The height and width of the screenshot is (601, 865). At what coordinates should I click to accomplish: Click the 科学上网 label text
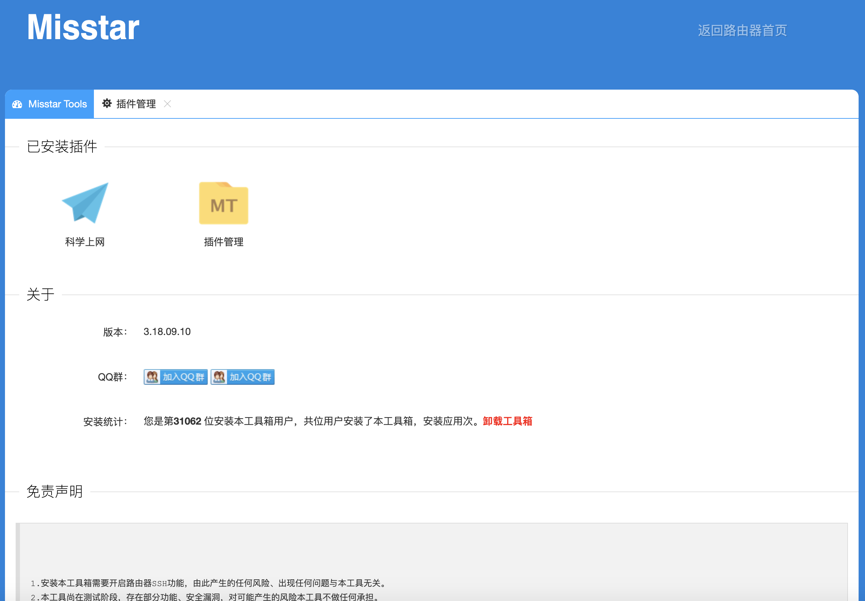[x=85, y=242]
